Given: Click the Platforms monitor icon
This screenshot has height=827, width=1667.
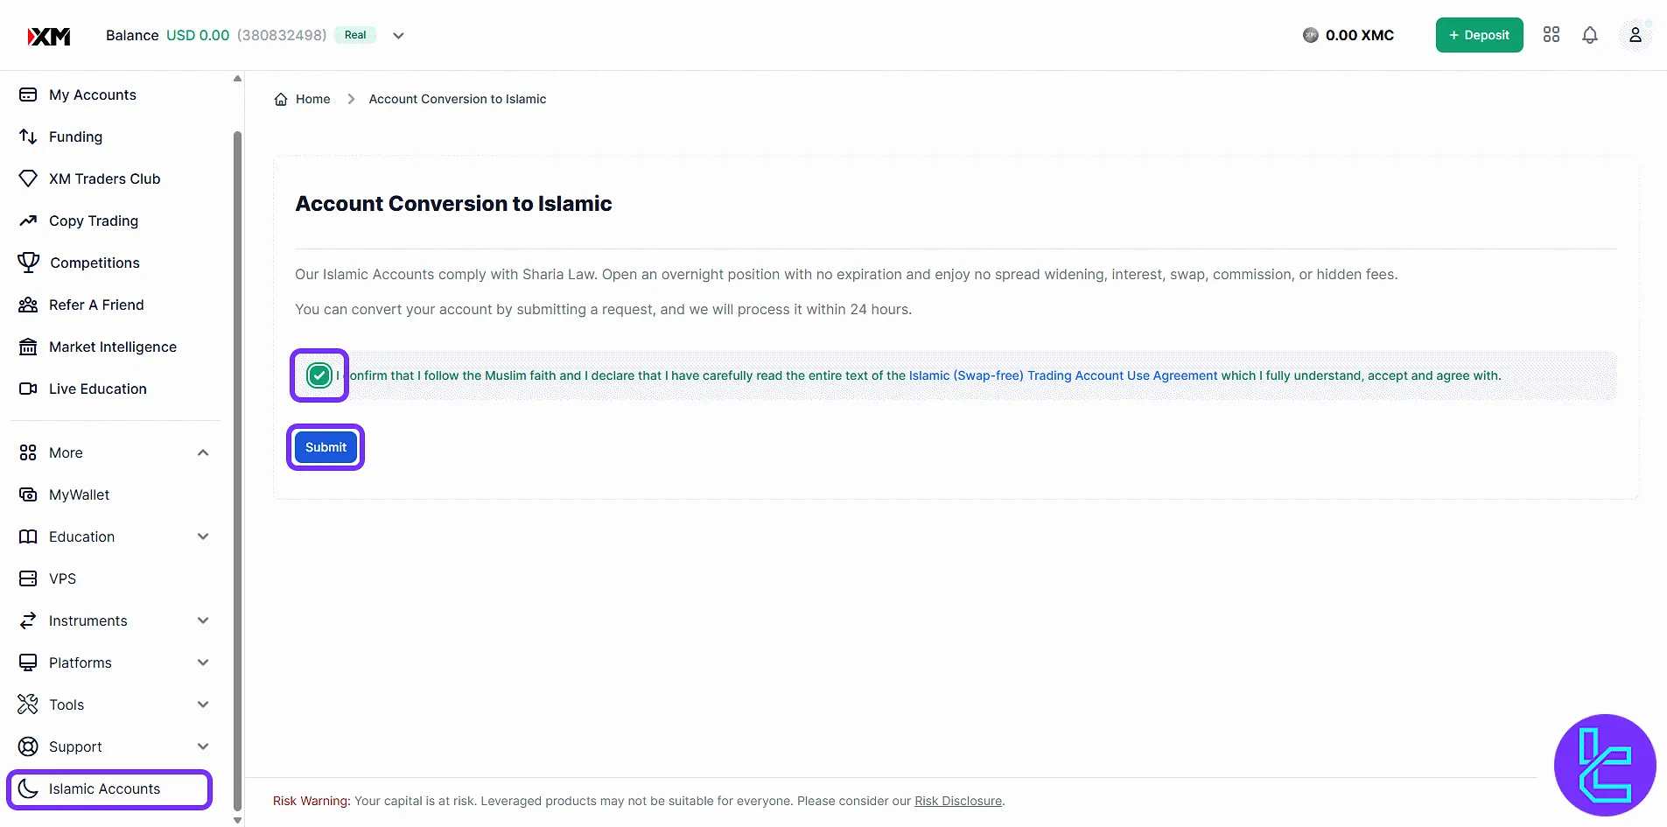Looking at the screenshot, I should 28,662.
